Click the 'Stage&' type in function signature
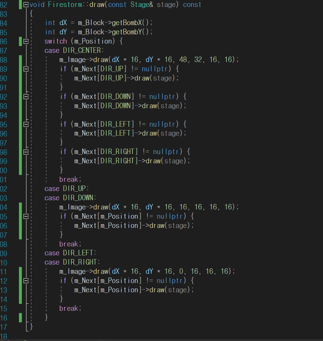This screenshot has width=323, height=341. (x=142, y=5)
